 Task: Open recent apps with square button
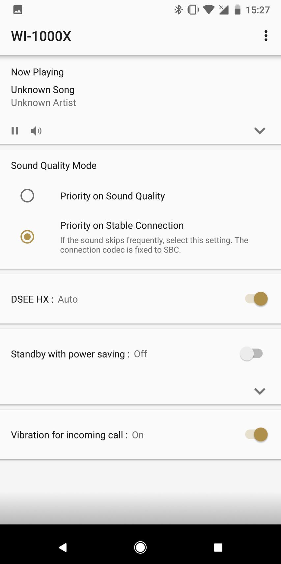click(218, 547)
